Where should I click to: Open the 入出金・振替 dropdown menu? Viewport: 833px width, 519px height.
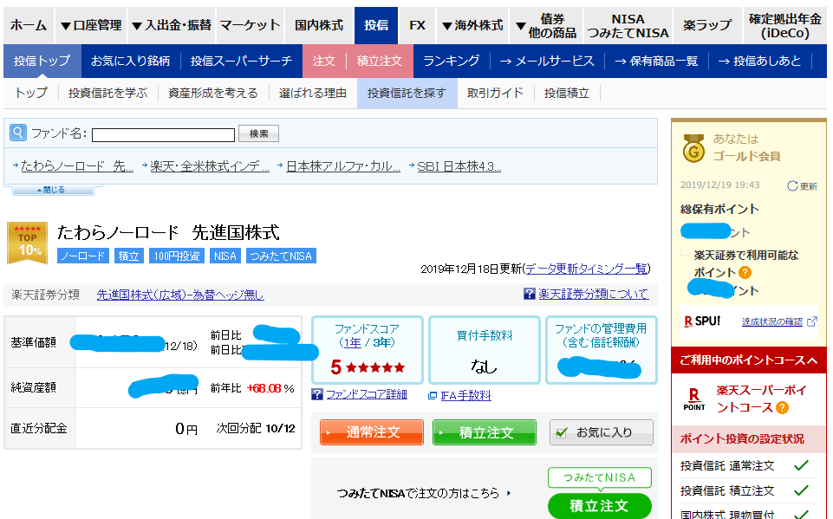(x=172, y=25)
